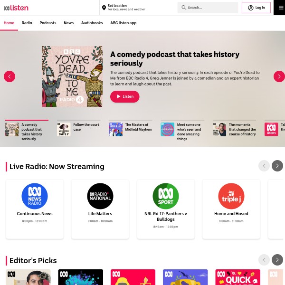Show previous Editor's Picks items
Viewport: 285px width, 285px height.
pyautogui.click(x=264, y=260)
